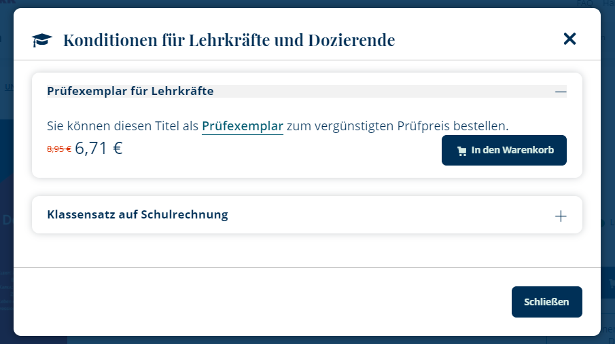Click the phrase 'zum vergünstigten Prüfpreis bestellen'
This screenshot has height=344, width=615.
398,126
